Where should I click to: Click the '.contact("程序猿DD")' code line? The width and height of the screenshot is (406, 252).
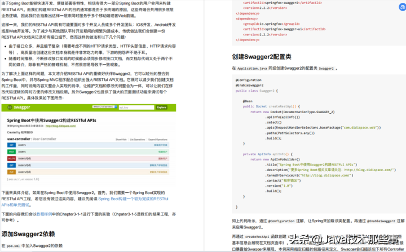[x=283, y=181]
